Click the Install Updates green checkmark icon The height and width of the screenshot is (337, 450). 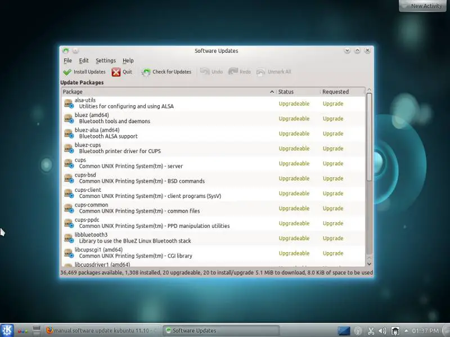[x=67, y=72]
